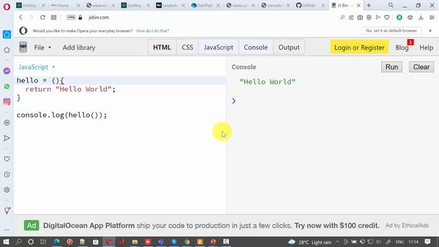Click the padlock site security icon

click(x=80, y=17)
